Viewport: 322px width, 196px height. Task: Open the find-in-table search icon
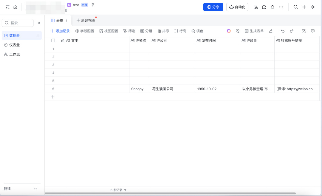click(304, 31)
